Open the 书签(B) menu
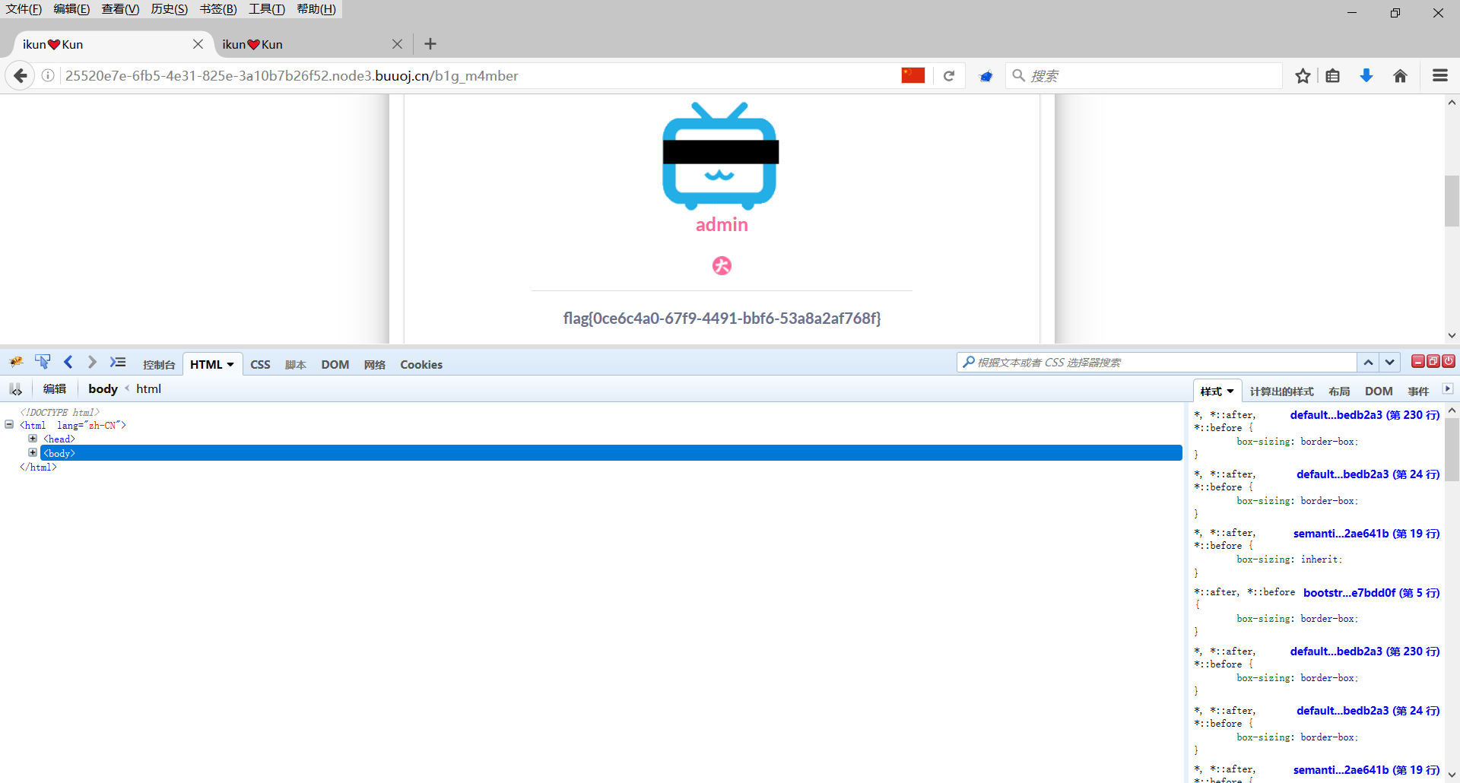Image resolution: width=1460 pixels, height=783 pixels. tap(218, 9)
